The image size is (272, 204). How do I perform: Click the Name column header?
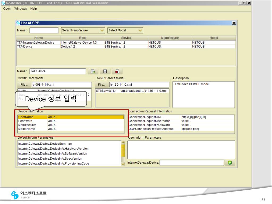[38, 38]
